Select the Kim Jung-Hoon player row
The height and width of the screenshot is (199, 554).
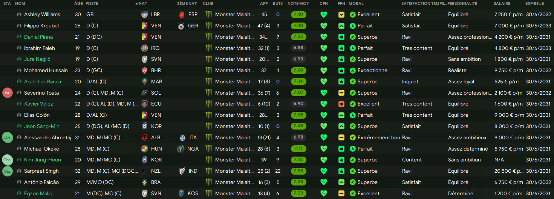pyautogui.click(x=277, y=160)
